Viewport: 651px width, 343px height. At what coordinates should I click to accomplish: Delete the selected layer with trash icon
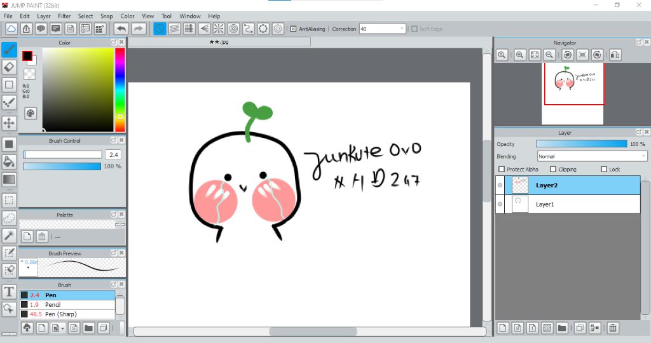[x=613, y=328]
